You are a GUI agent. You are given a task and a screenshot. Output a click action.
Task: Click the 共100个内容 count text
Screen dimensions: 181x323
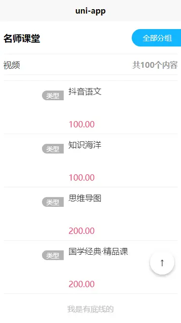click(x=155, y=65)
